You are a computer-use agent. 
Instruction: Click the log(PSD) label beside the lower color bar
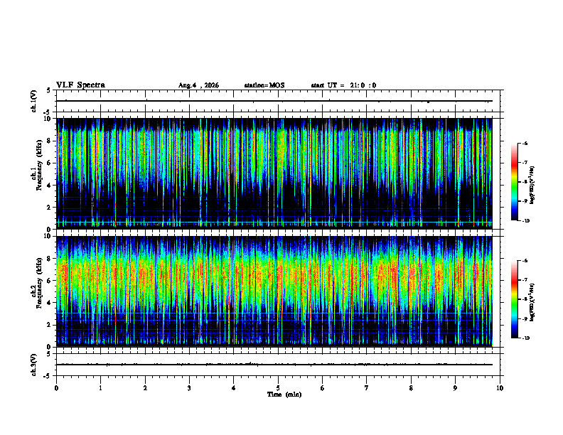[x=532, y=302]
